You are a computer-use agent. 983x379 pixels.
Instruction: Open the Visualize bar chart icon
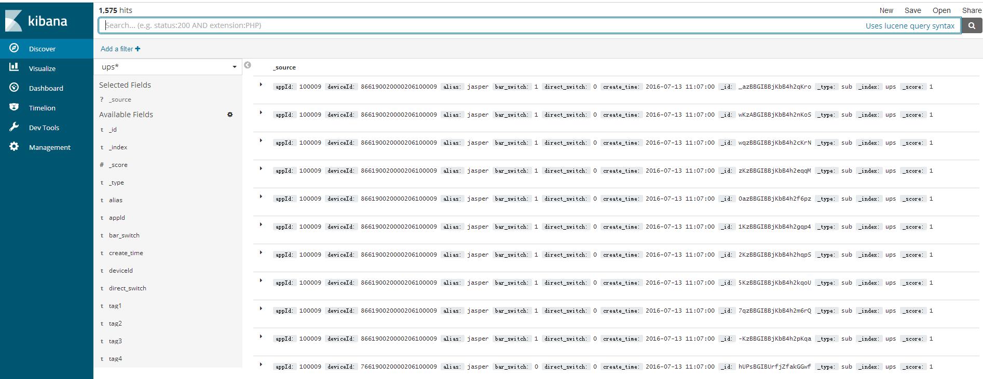click(x=14, y=67)
